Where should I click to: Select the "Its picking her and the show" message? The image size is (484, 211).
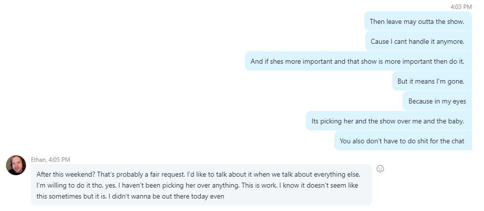click(x=389, y=121)
